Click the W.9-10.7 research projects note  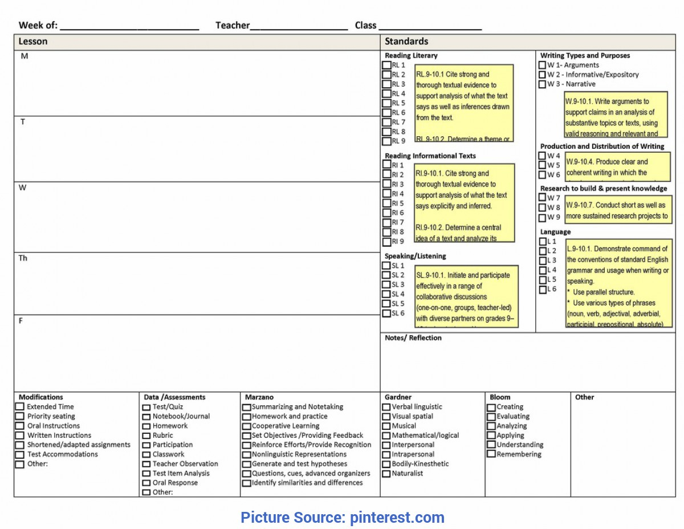[618, 209]
